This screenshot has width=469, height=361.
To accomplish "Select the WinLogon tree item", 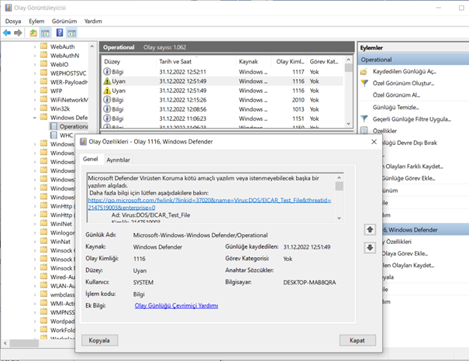I will pyautogui.click(x=62, y=232).
